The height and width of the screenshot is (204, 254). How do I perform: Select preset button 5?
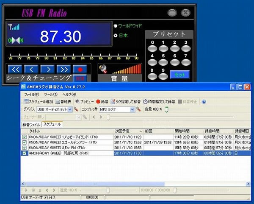[x=163, y=62]
